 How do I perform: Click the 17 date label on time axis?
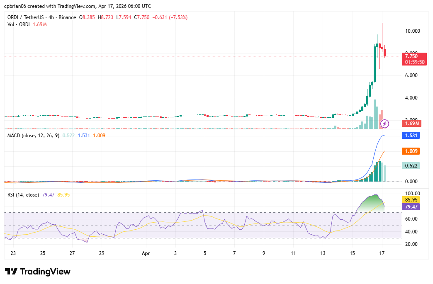[x=381, y=253]
